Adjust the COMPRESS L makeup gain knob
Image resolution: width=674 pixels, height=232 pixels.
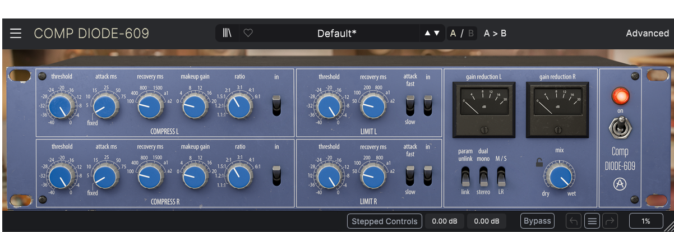[194, 105]
